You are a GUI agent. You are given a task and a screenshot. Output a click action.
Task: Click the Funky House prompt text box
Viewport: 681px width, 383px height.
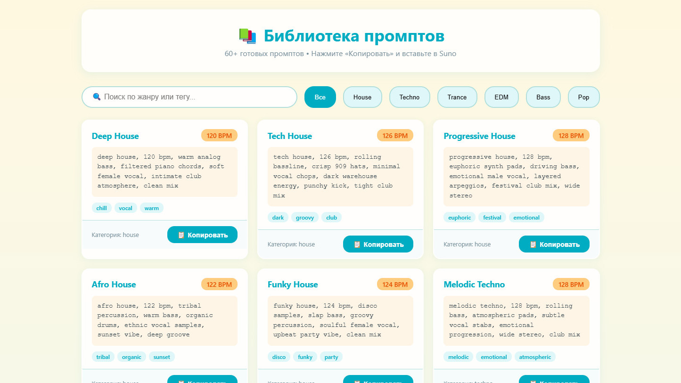pyautogui.click(x=340, y=320)
